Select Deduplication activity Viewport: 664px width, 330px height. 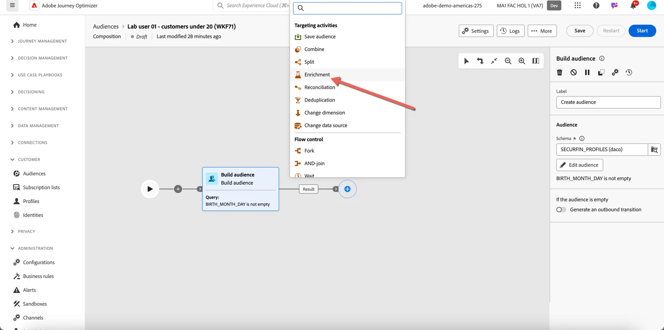347,100
